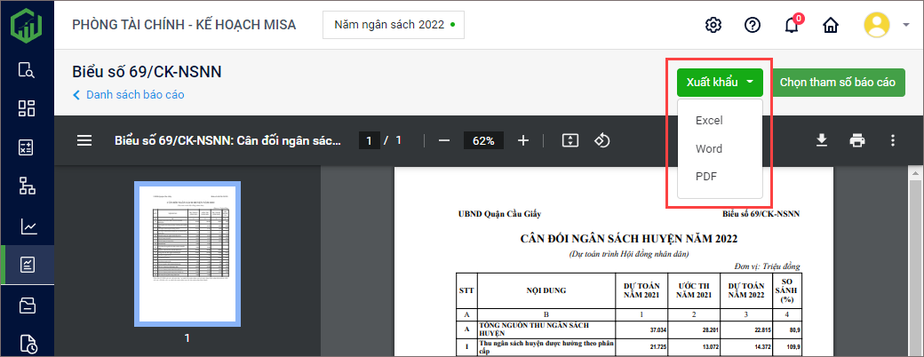Print the report document

coord(856,140)
